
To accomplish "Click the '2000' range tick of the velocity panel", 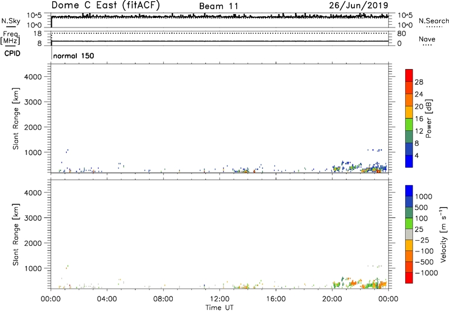I will (33, 243).
